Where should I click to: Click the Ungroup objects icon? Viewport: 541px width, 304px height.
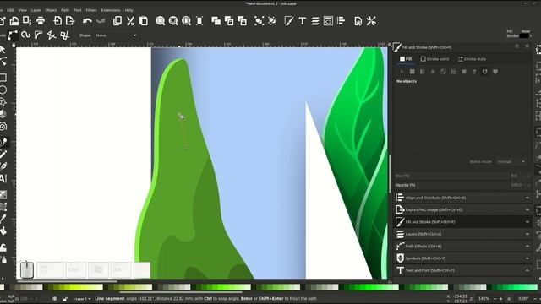(x=272, y=20)
